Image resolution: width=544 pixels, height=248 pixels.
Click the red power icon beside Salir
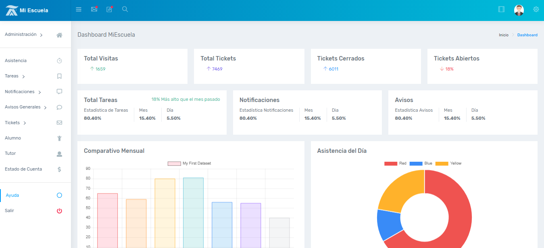[x=59, y=211]
